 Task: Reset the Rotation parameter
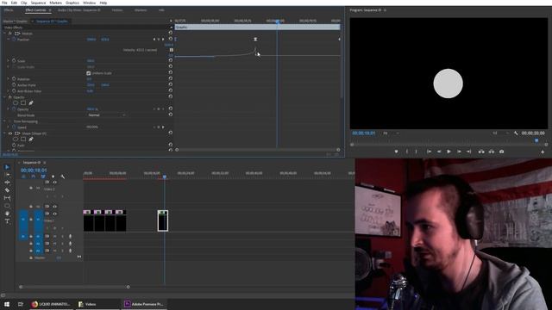(x=171, y=78)
